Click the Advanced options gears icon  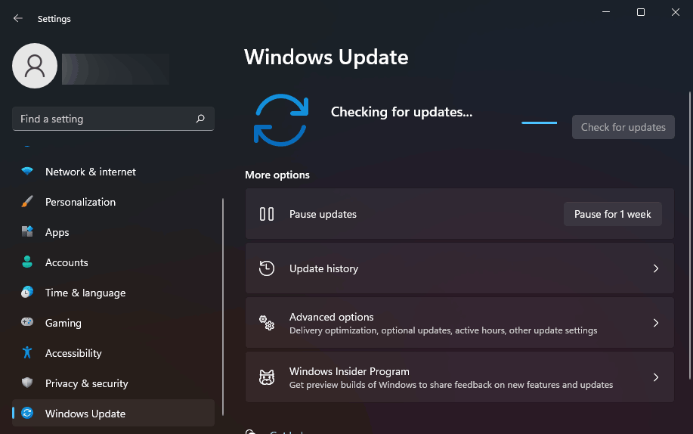(x=267, y=323)
